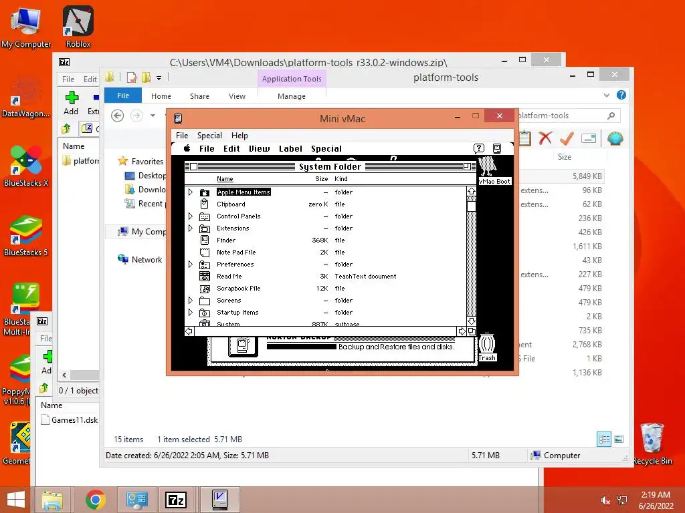Select the vMac Boot disk icon
Image resolution: width=685 pixels, height=513 pixels.
tap(488, 168)
